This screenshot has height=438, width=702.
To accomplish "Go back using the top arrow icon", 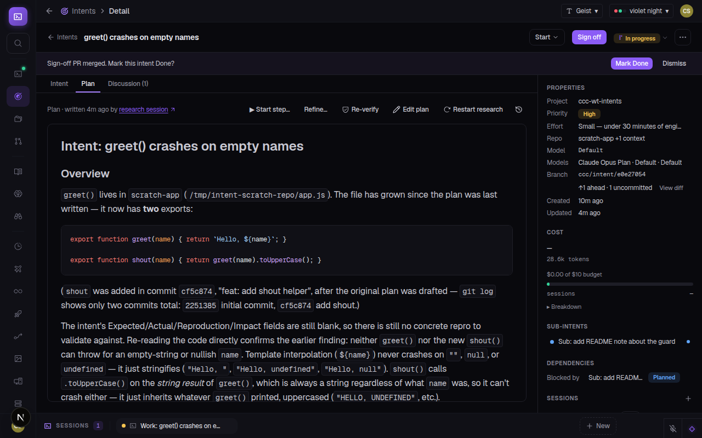I will pos(49,11).
